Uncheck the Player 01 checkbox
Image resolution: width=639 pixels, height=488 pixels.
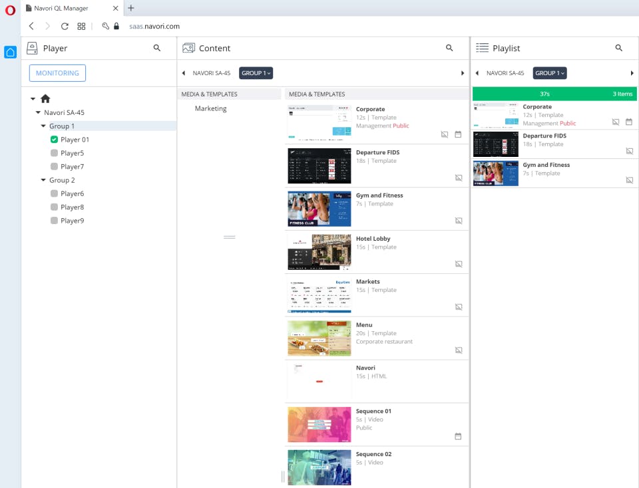tap(54, 140)
